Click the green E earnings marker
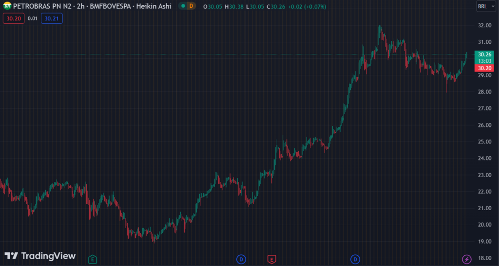This screenshot has width=499, height=266. pos(92,259)
